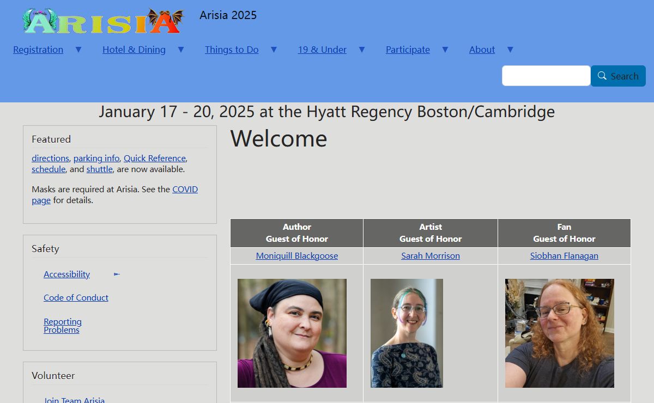Open Moniquill Blackgoose's guest page link
Screen dimensions: 654x403
click(x=297, y=256)
